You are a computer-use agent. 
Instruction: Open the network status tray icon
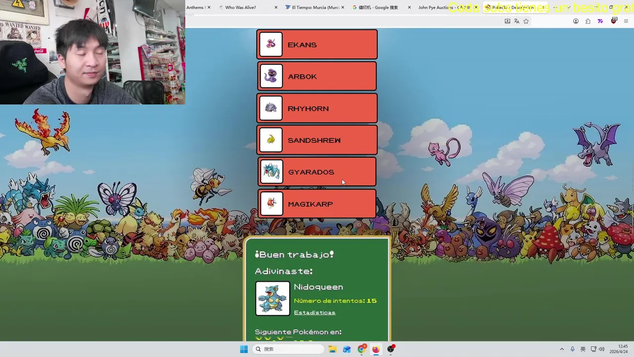point(593,349)
